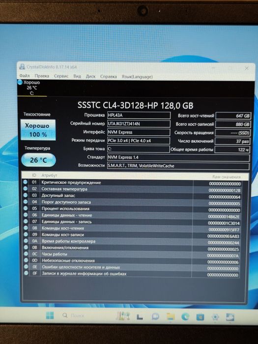Click the status circle for attribute 09
The width and height of the screenshot is (258, 344).
coord(26,234)
